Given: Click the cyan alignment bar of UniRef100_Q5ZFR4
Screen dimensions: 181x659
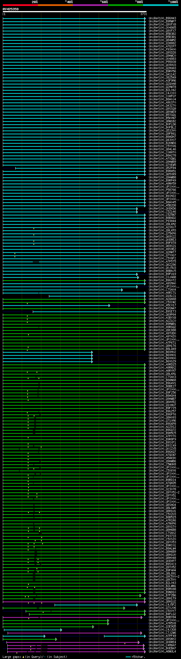Looking at the screenshot, I should (x=80, y=168).
